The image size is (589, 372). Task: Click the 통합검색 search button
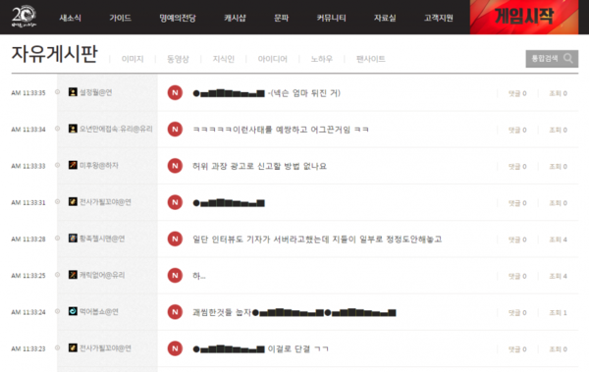point(552,59)
